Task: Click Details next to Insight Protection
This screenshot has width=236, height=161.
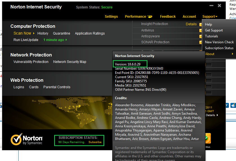Action: (191, 24)
